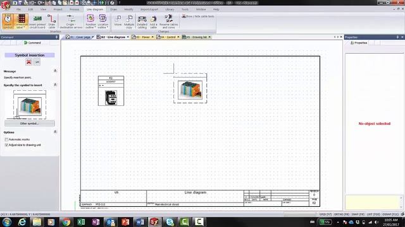Click system clock in taskbar
Viewport: 405px width, 227px height.
(x=391, y=222)
